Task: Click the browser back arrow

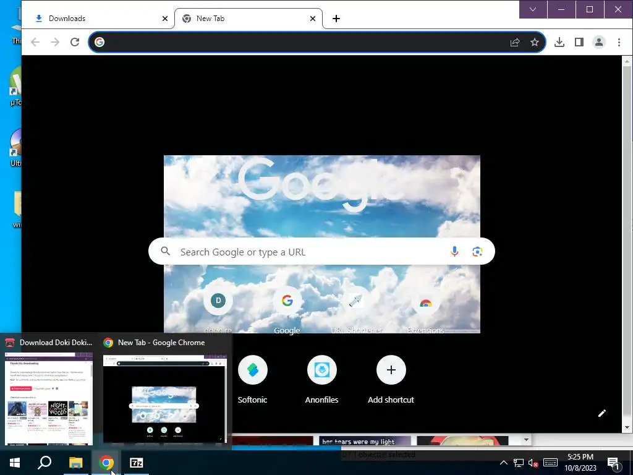Action: pyautogui.click(x=35, y=42)
